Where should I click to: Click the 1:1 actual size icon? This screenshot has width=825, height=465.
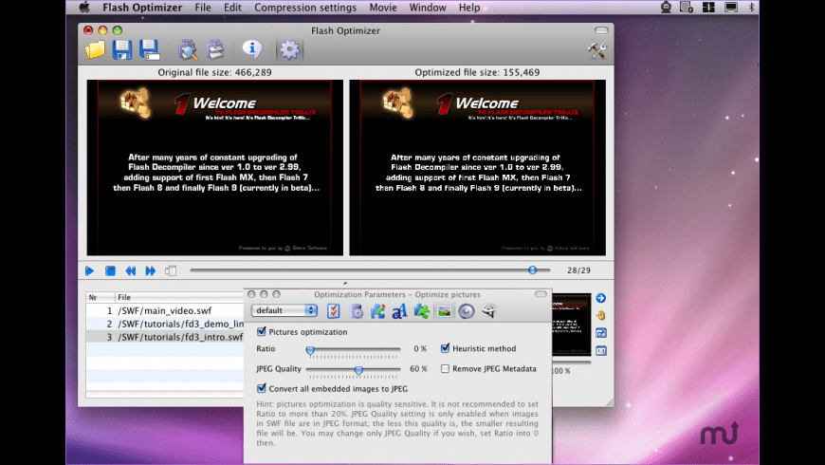[x=601, y=351]
